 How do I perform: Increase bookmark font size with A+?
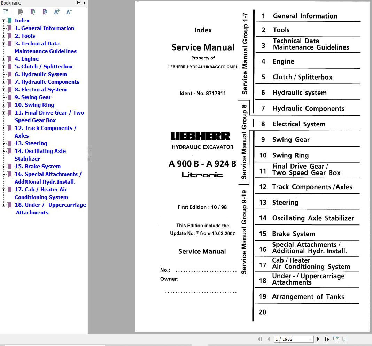point(57,12)
